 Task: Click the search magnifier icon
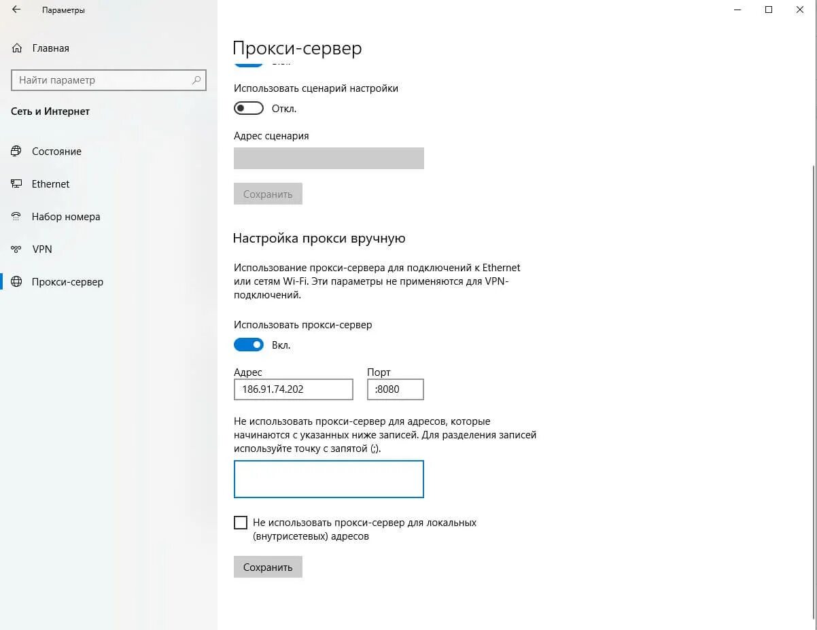point(196,80)
